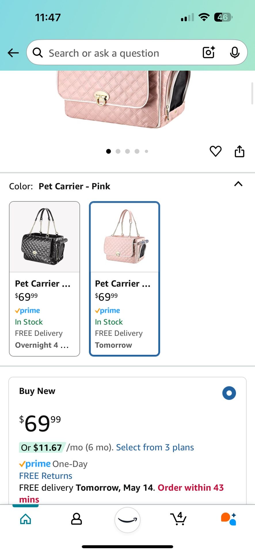The image size is (255, 553).
Task: Tap the back arrow icon
Action: [x=13, y=53]
